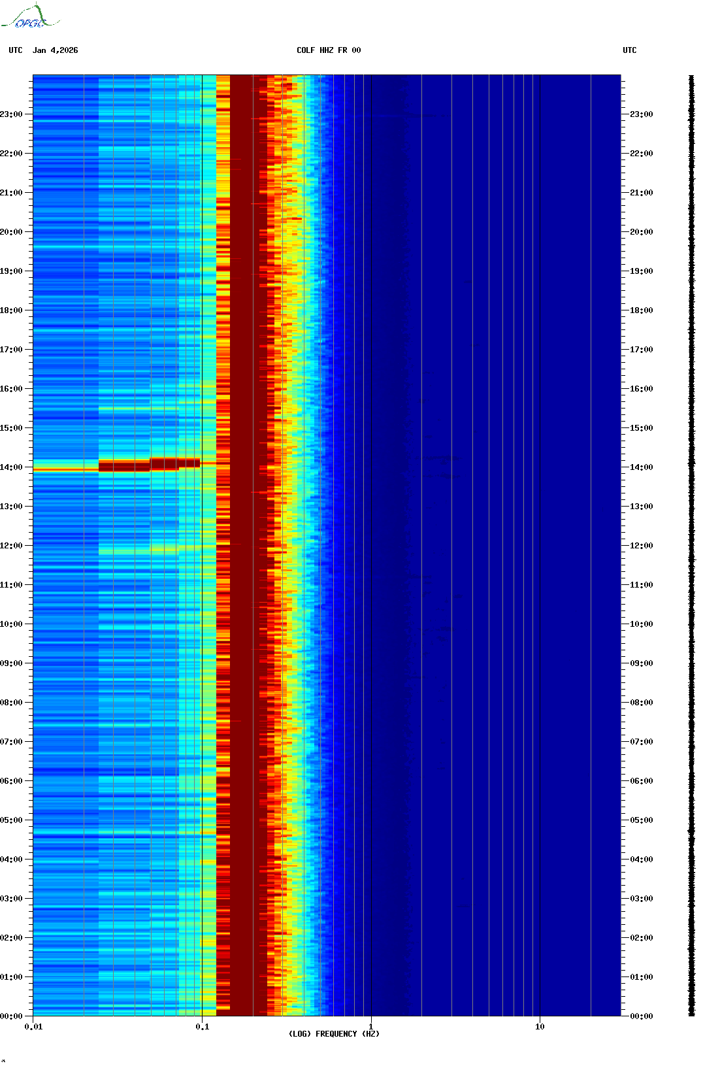Click the 12:00 label on the right time axis
The image size is (720, 1068).
pos(641,546)
